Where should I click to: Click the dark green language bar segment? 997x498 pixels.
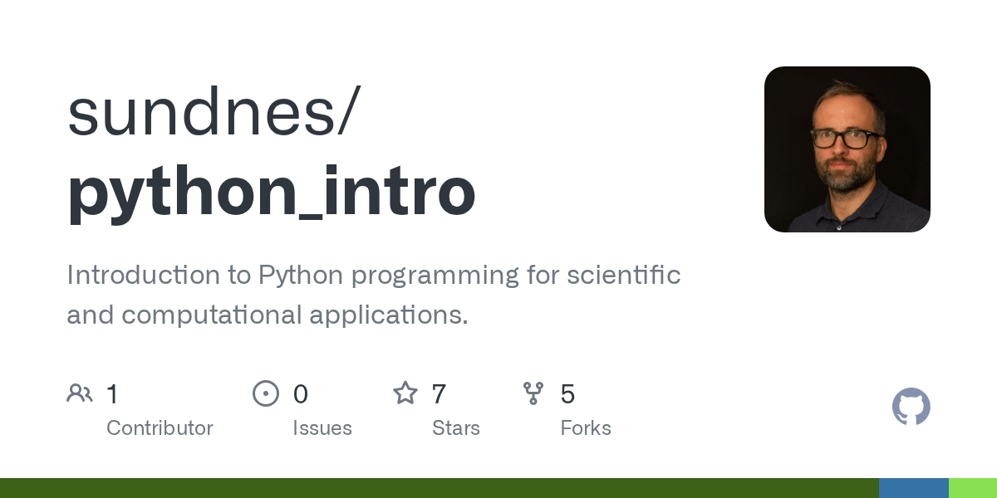[440, 488]
